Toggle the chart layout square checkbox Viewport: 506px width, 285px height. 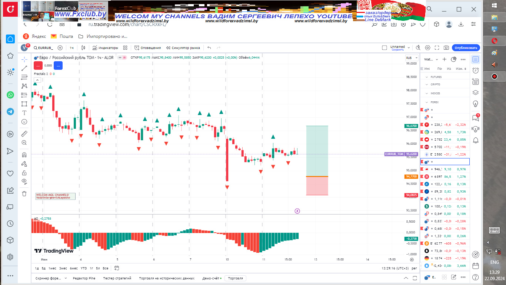click(x=385, y=48)
